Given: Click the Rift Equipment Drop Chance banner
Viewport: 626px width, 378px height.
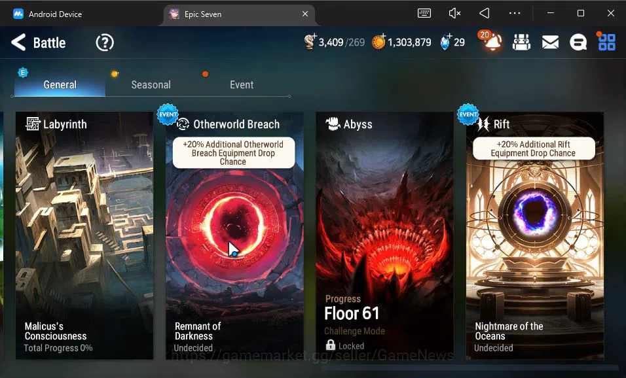Looking at the screenshot, I should click(x=534, y=148).
